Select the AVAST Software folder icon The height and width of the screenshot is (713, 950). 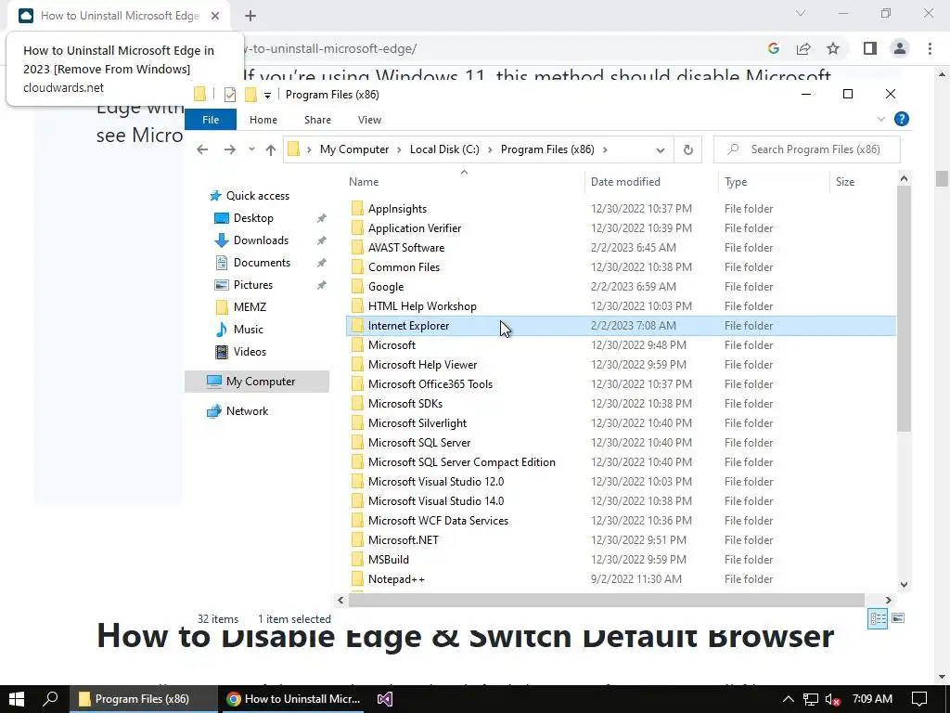(x=357, y=247)
